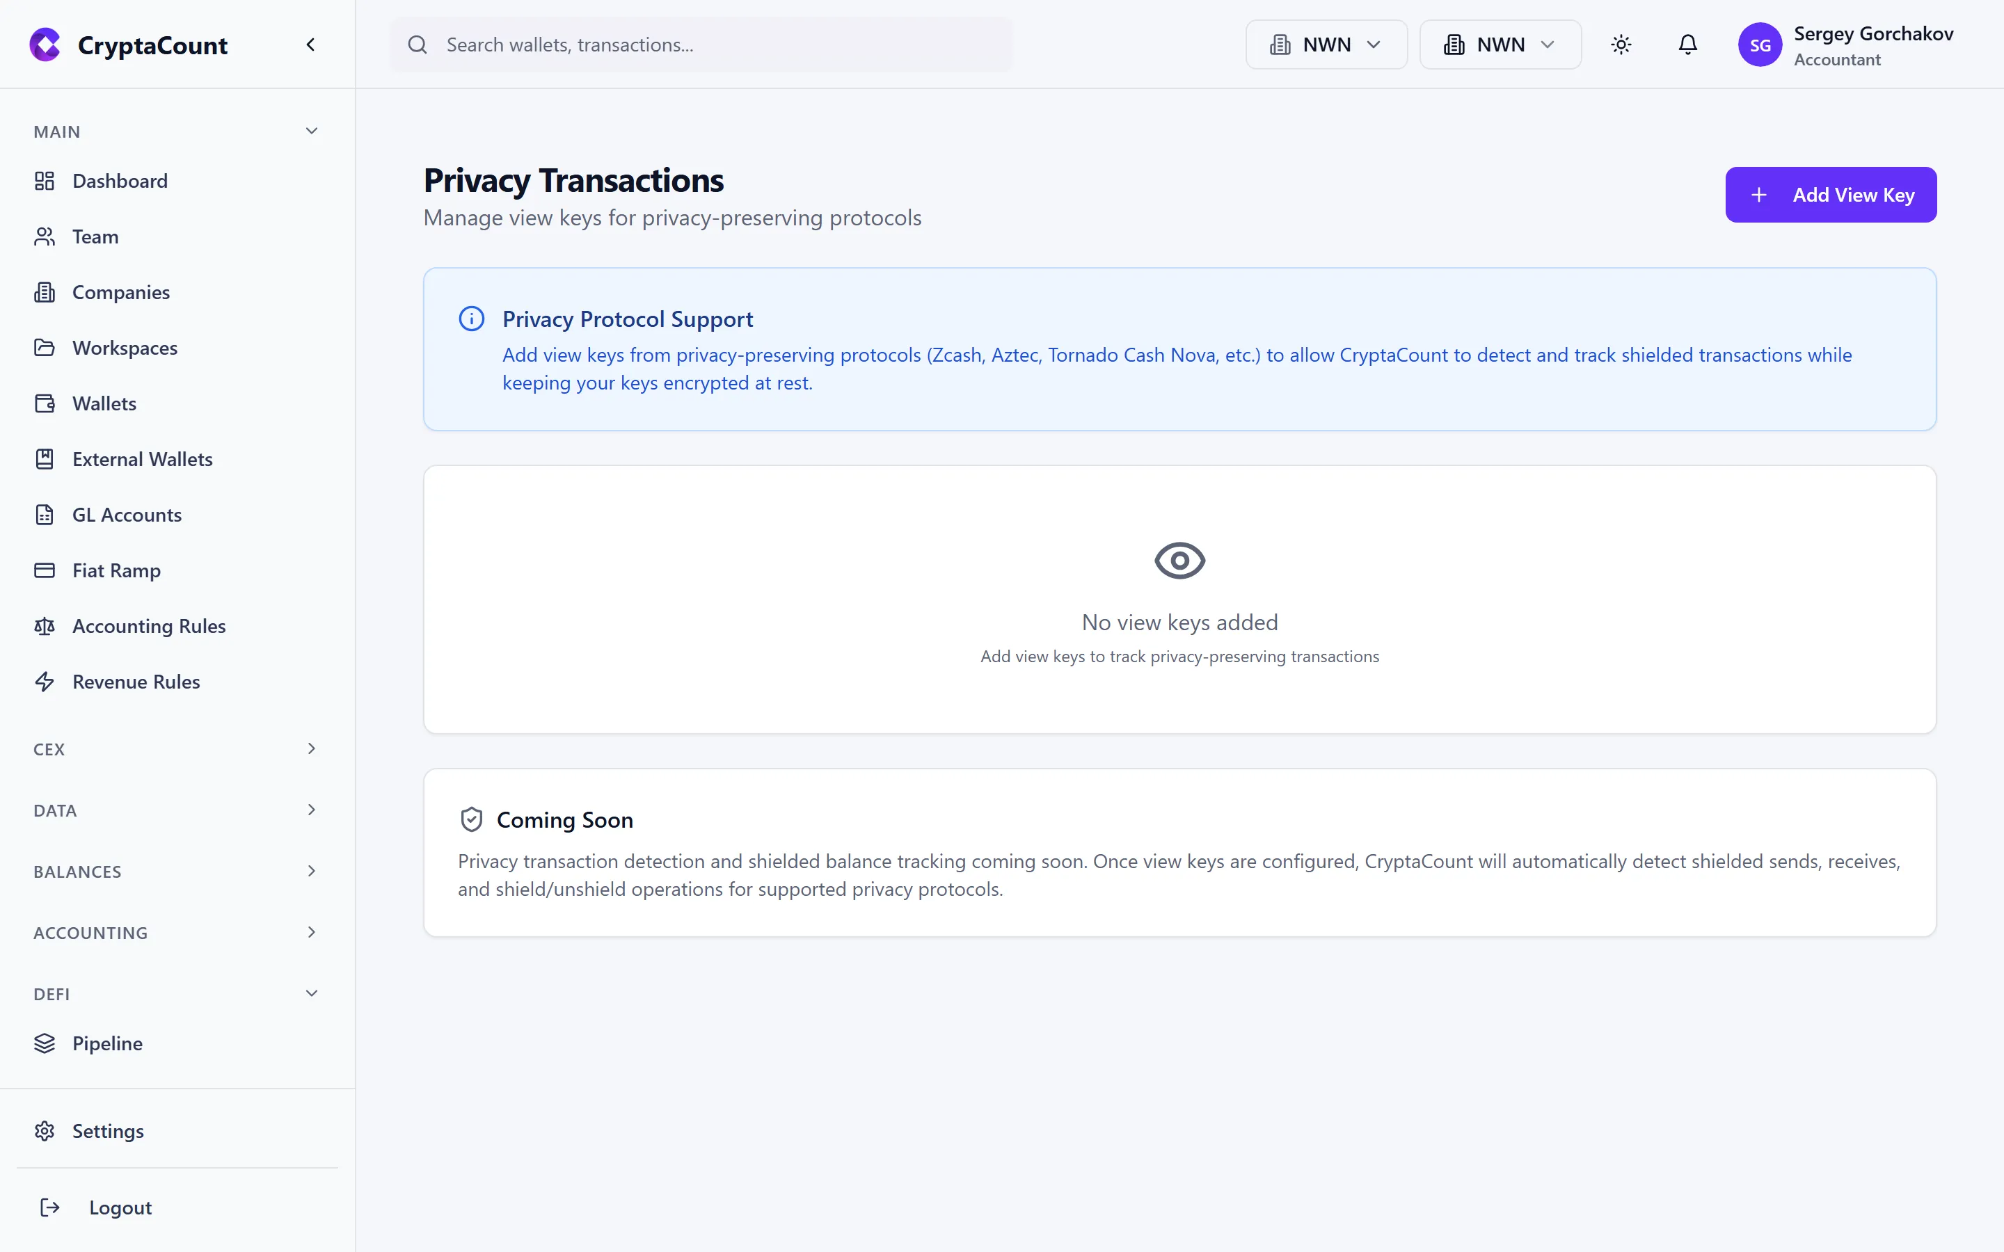The width and height of the screenshot is (2004, 1252).
Task: Collapse the sidebar with the back arrow
Action: pos(310,44)
